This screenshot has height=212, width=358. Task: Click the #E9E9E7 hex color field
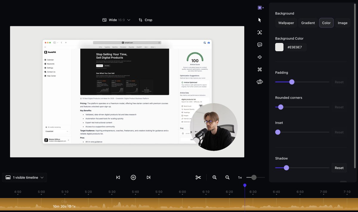coord(295,47)
